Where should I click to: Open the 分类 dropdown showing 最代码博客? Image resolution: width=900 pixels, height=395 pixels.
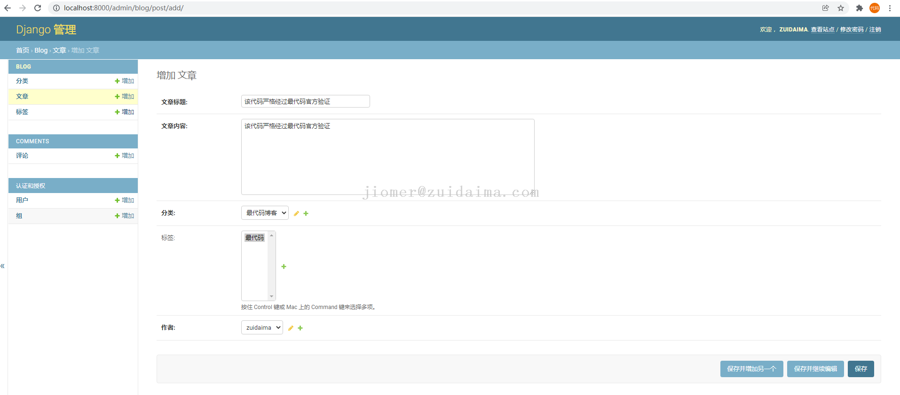point(265,213)
